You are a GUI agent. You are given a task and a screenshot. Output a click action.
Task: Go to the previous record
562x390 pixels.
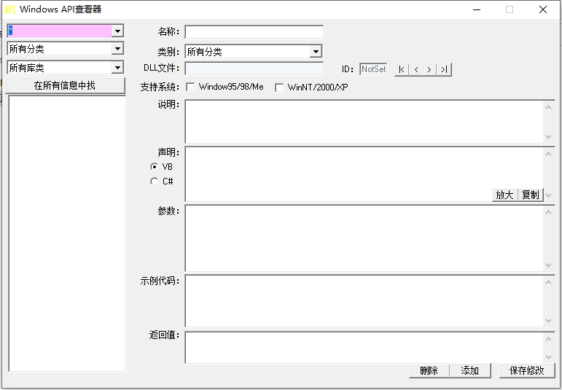(415, 69)
